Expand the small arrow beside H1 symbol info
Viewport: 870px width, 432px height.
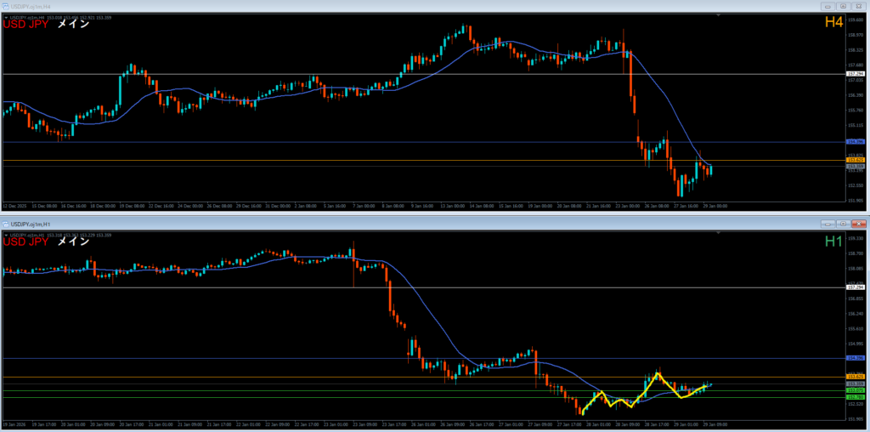tap(4, 236)
